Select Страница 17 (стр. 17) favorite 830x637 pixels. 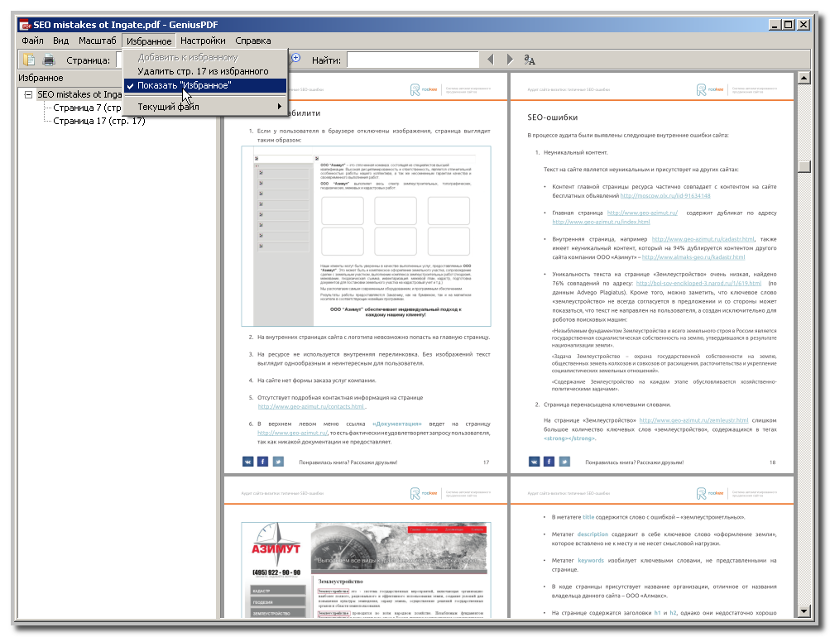click(99, 121)
